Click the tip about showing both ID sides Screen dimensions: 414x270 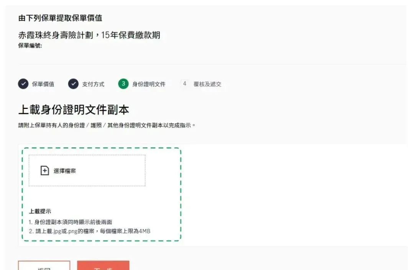click(x=71, y=222)
